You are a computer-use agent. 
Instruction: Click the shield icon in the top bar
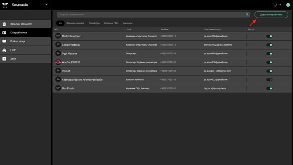[x=275, y=5]
